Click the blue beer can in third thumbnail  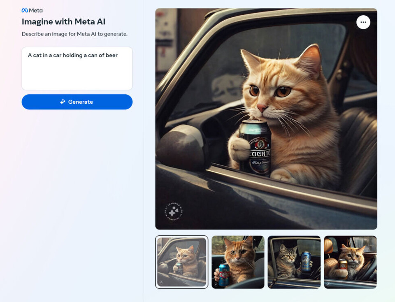[305, 262]
